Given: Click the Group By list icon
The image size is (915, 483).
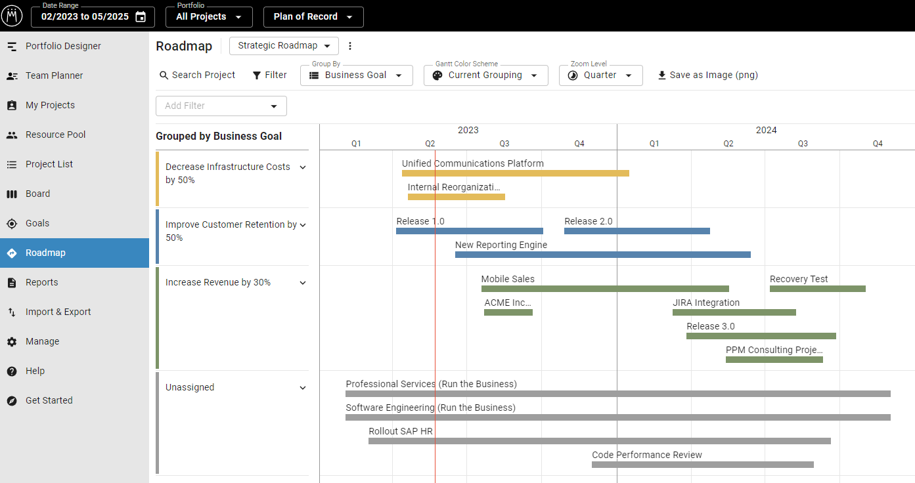Looking at the screenshot, I should coord(314,75).
